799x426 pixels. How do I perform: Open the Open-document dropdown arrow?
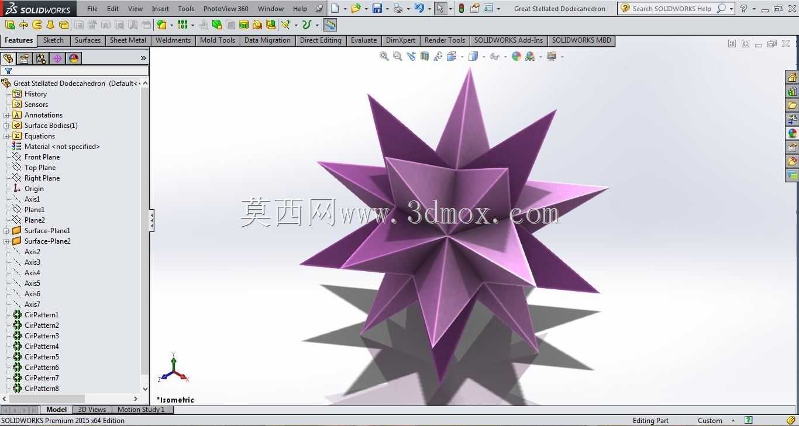click(366, 9)
